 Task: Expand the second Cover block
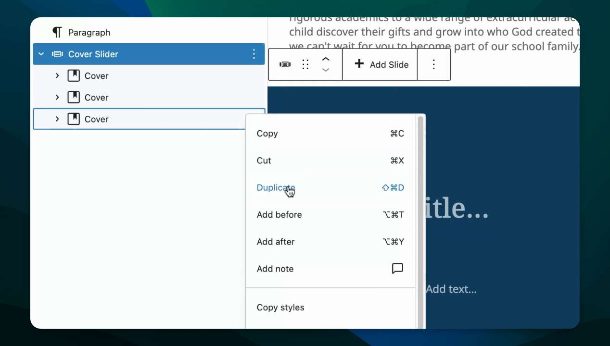[x=57, y=98]
